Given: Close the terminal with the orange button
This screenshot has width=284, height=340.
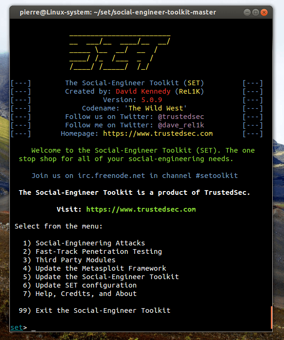Looking at the screenshot, I should click(x=264, y=12).
